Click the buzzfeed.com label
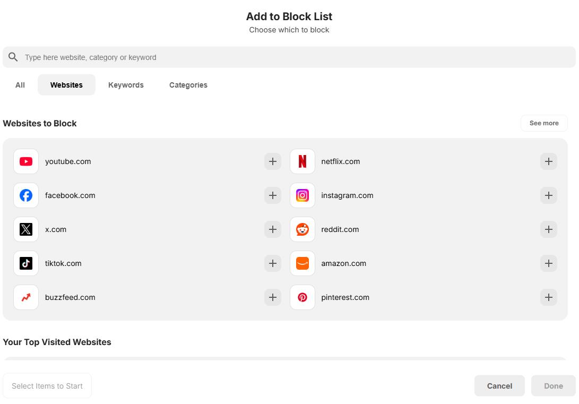 pos(70,297)
